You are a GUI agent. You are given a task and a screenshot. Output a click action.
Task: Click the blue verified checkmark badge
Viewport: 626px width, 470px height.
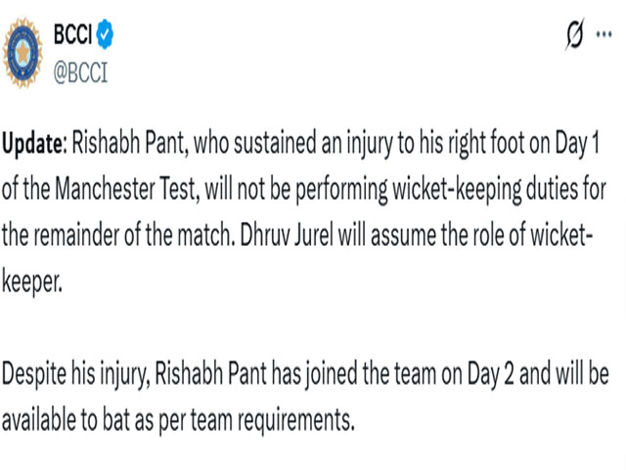(x=106, y=37)
